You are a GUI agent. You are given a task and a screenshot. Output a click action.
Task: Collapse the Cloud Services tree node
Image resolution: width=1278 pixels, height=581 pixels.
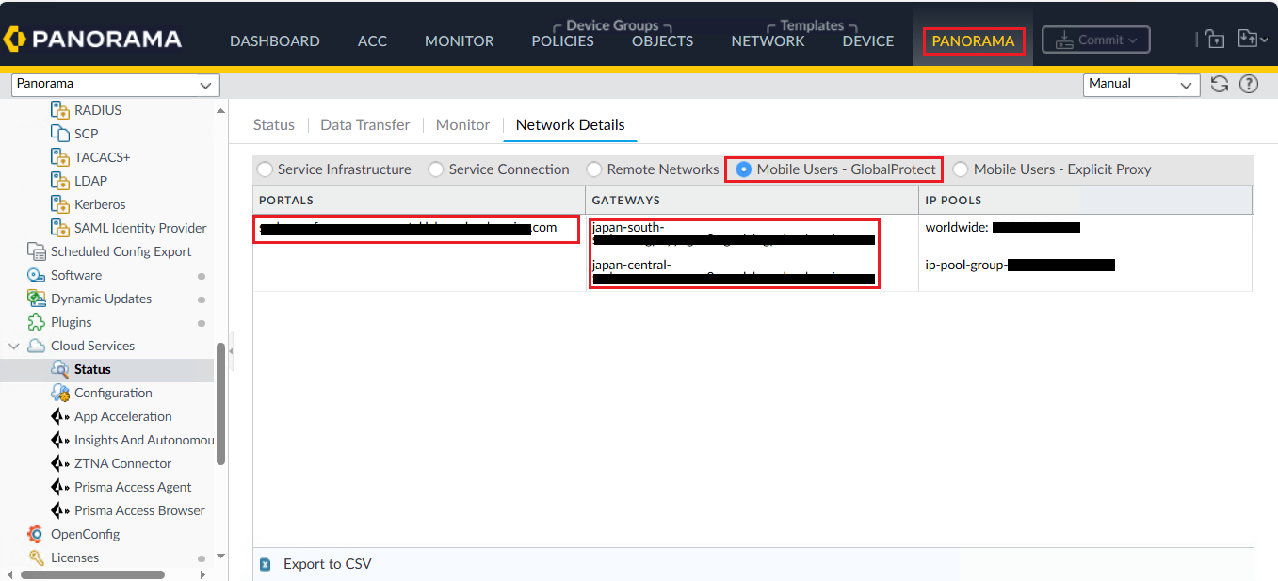tap(14, 346)
